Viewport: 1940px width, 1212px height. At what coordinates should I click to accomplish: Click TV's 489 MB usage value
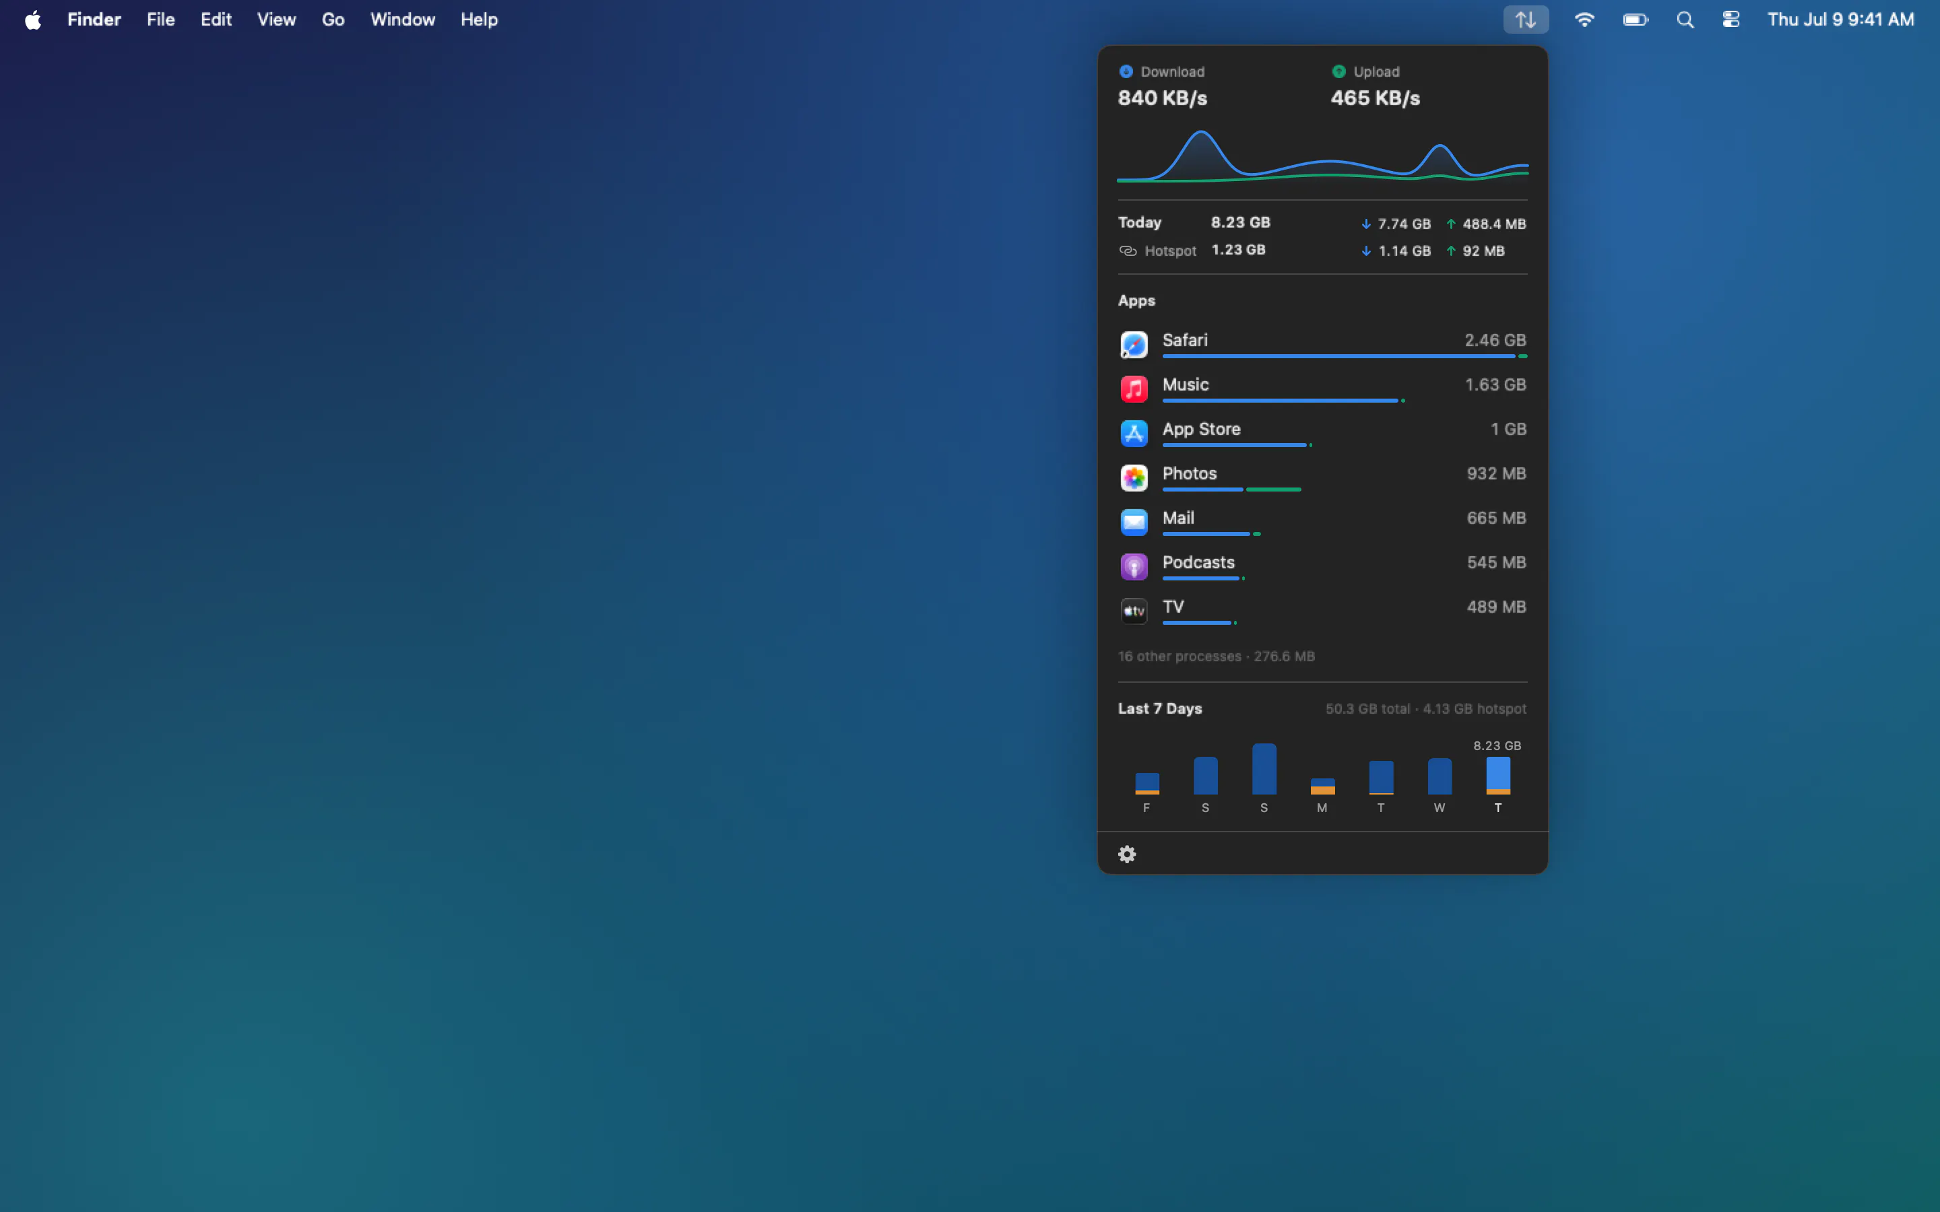tap(1496, 607)
